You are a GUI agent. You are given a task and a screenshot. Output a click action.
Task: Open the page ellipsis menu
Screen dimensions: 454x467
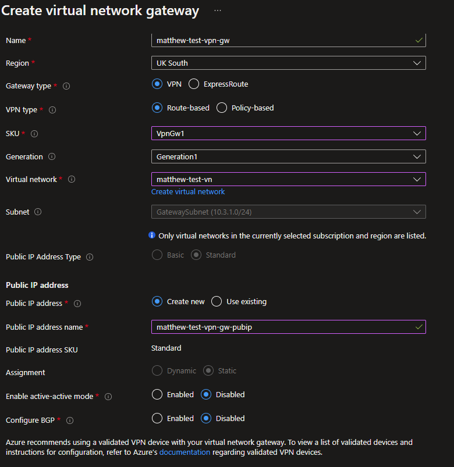[x=218, y=10]
